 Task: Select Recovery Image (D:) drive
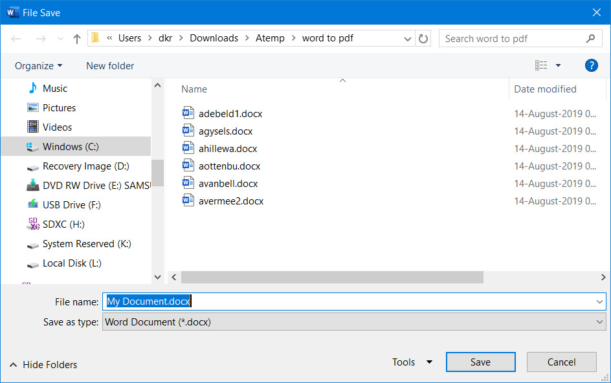coord(85,166)
